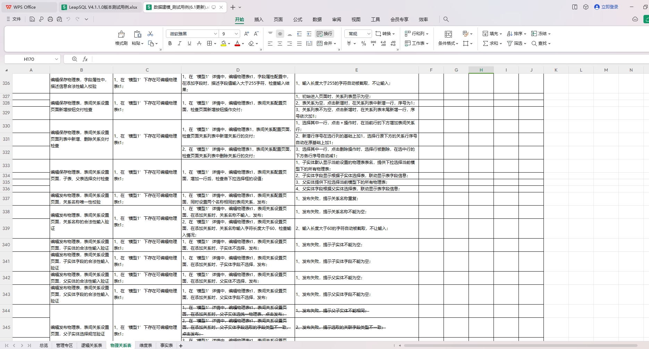Viewport: 649px width, 349px height.
Task: Apply the red font color
Action: pos(237,43)
